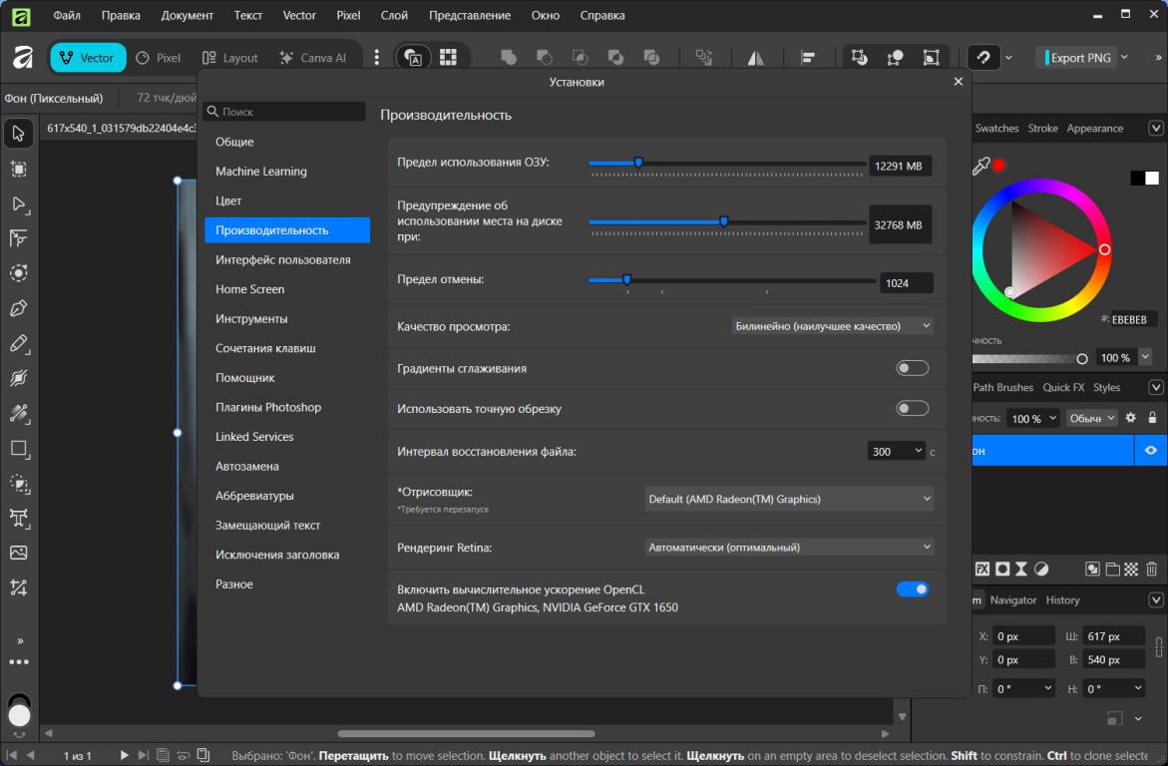Viewport: 1168px width, 766px height.
Task: Open the Рендеринг Retina dropdown
Action: click(789, 547)
